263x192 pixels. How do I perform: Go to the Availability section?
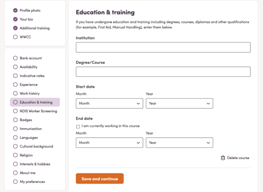pyautogui.click(x=28, y=67)
